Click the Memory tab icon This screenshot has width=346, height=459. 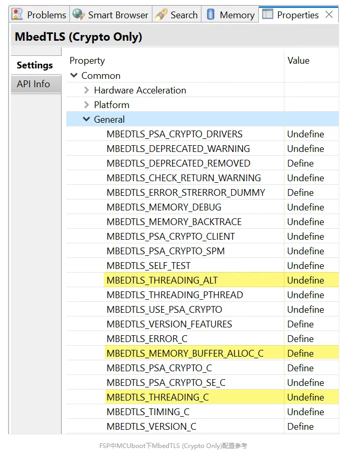click(x=211, y=14)
